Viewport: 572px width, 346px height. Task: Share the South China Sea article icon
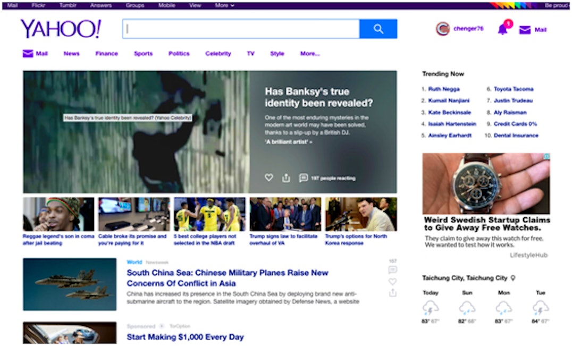(x=392, y=293)
